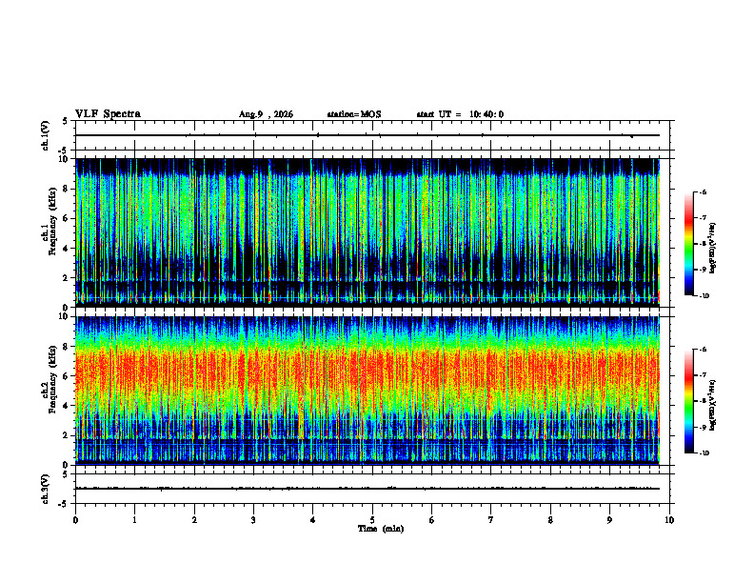Image resolution: width=754 pixels, height=583 pixels.
Task: Click the '10' at the time axis end
Action: [x=669, y=520]
